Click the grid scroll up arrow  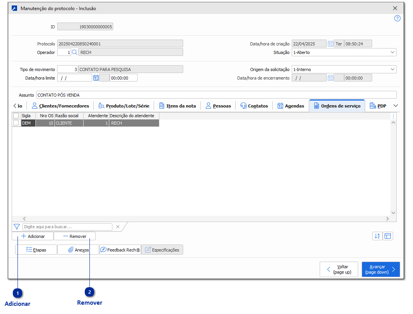393,123
